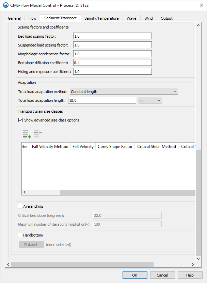Click the Fall Velocity column header
207x283 pixels.
(x=83, y=146)
